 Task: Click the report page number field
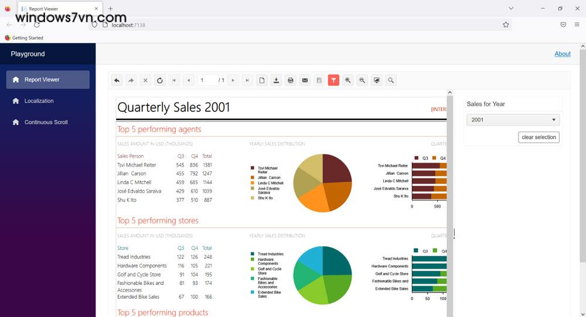click(206, 80)
